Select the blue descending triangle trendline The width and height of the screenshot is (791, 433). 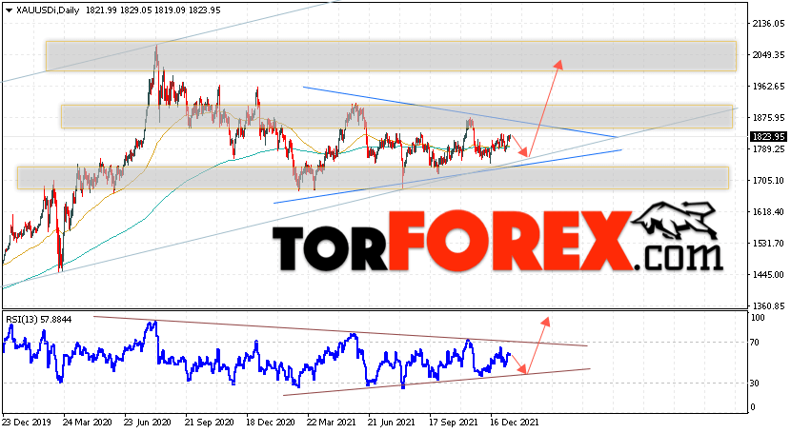(x=460, y=111)
